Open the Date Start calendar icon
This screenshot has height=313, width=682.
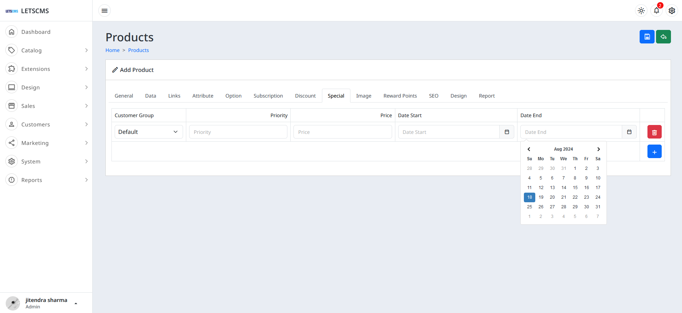507,132
